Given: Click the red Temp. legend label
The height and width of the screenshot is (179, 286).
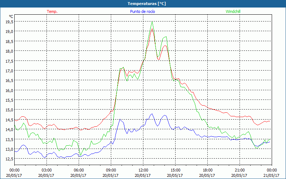Looking at the screenshot, I should pyautogui.click(x=52, y=11).
